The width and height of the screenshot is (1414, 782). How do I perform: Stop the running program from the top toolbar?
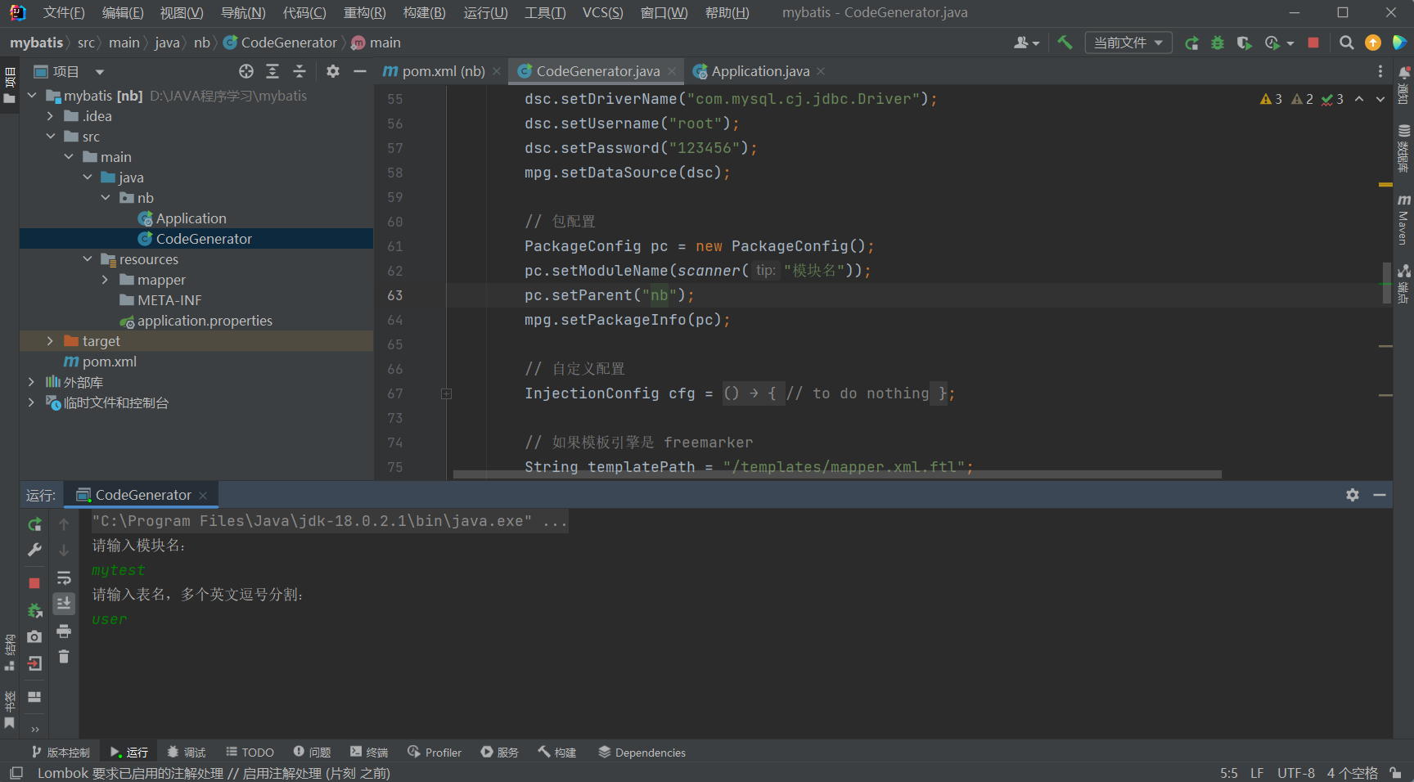[x=1313, y=43]
